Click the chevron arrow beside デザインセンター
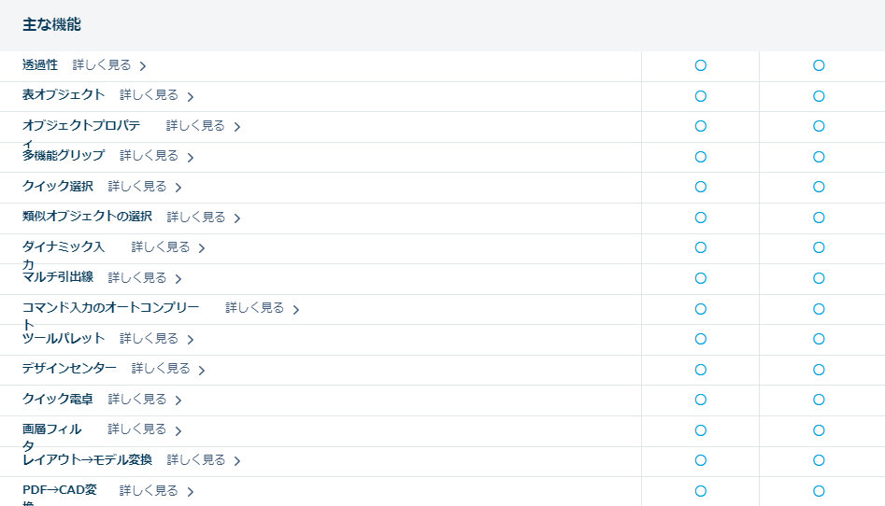Image resolution: width=885 pixels, height=506 pixels. (202, 370)
